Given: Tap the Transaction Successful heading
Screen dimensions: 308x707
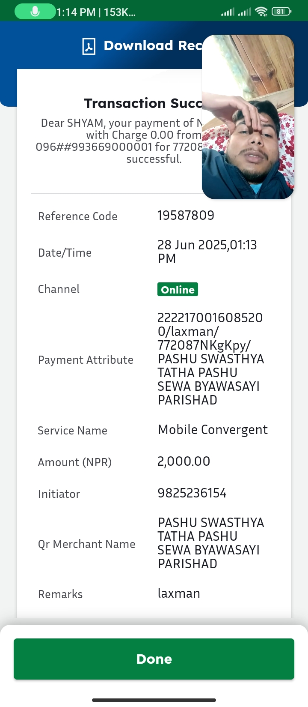Looking at the screenshot, I should (143, 103).
